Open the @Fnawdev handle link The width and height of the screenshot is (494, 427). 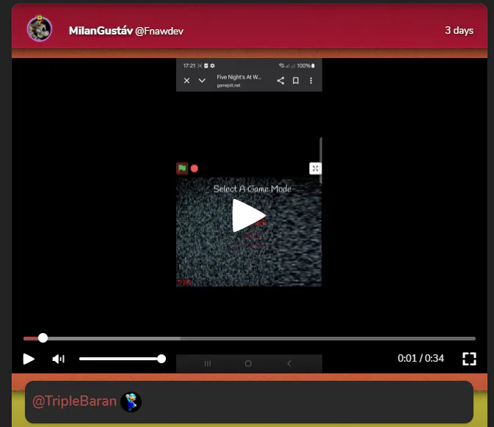tap(159, 31)
